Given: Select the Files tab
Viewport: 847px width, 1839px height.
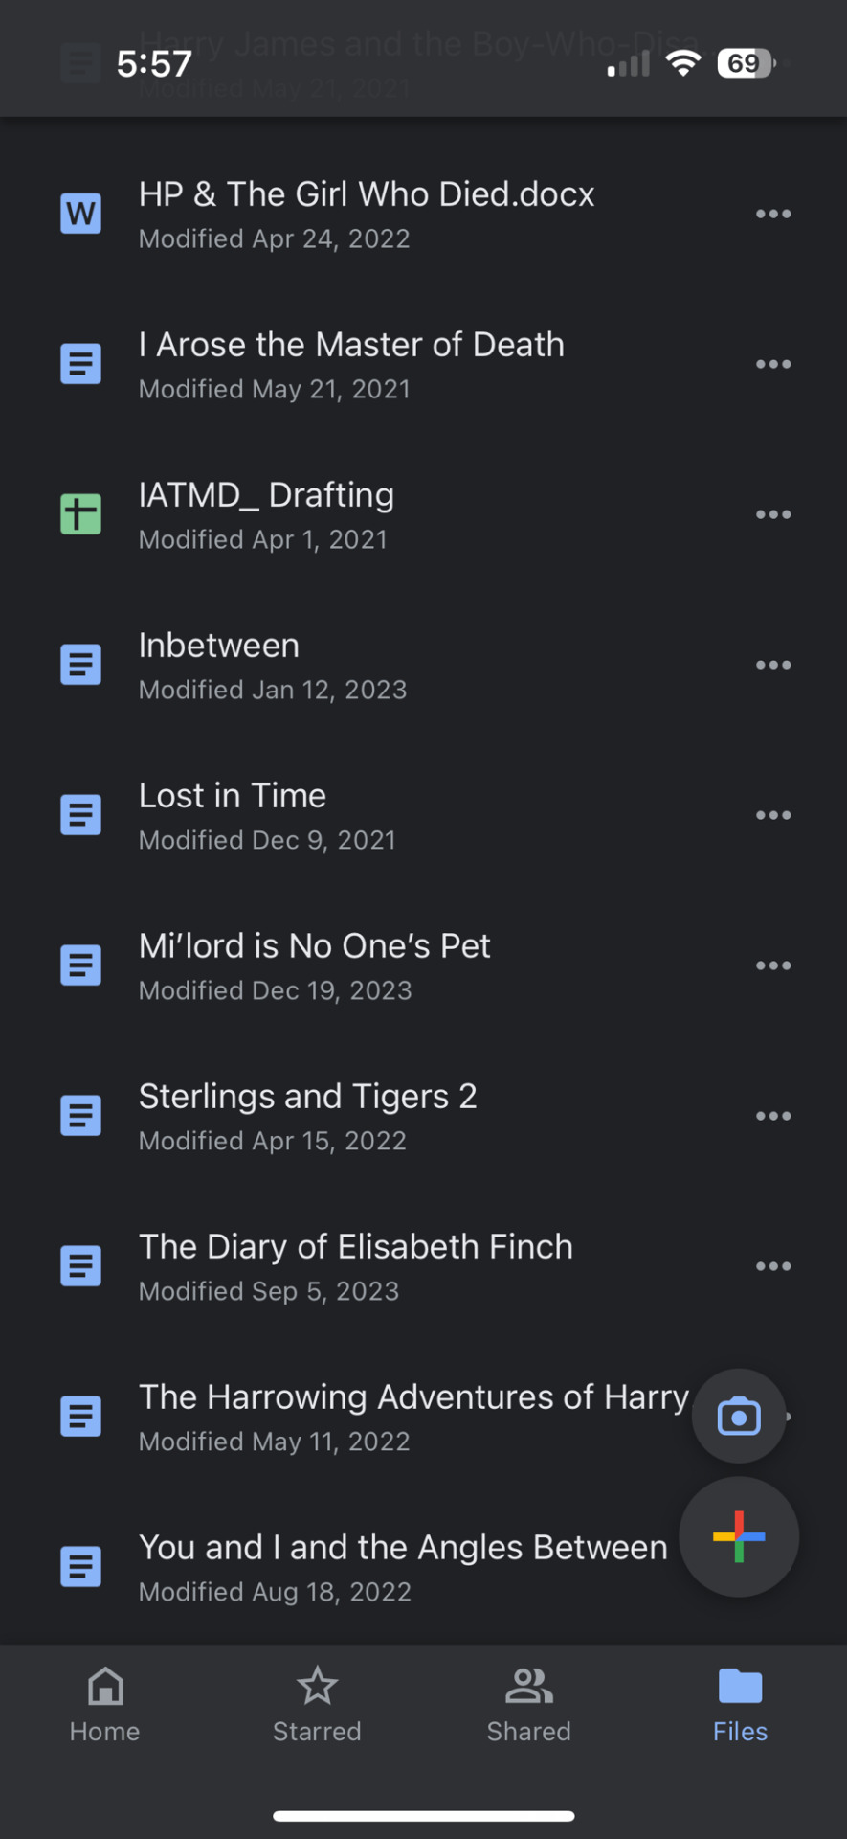Looking at the screenshot, I should 740,1706.
